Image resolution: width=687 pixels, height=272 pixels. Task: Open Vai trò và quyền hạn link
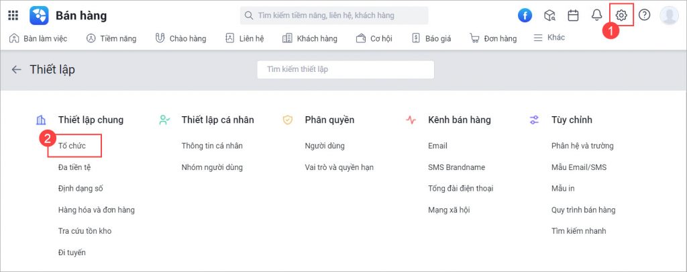(x=339, y=167)
